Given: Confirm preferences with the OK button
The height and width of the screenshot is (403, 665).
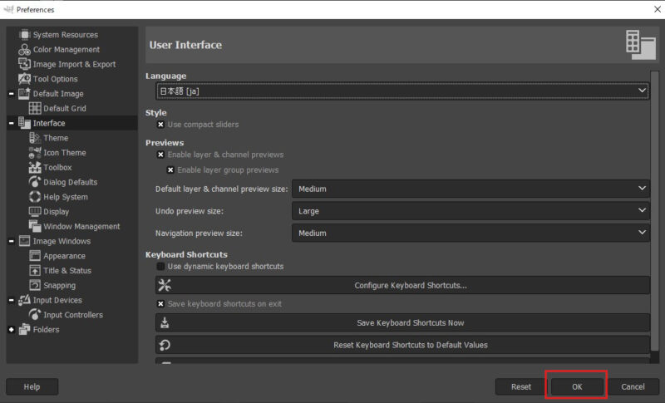Looking at the screenshot, I should [577, 386].
